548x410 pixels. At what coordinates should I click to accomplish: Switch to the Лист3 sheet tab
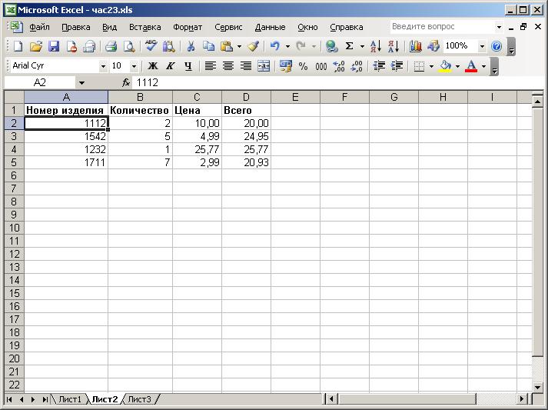coord(139,399)
